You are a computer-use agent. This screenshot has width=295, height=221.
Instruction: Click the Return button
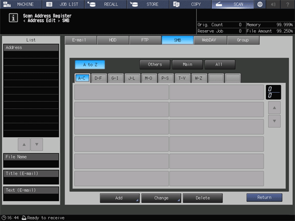click(264, 198)
